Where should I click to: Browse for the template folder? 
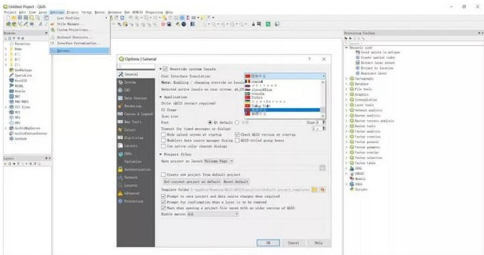click(315, 189)
